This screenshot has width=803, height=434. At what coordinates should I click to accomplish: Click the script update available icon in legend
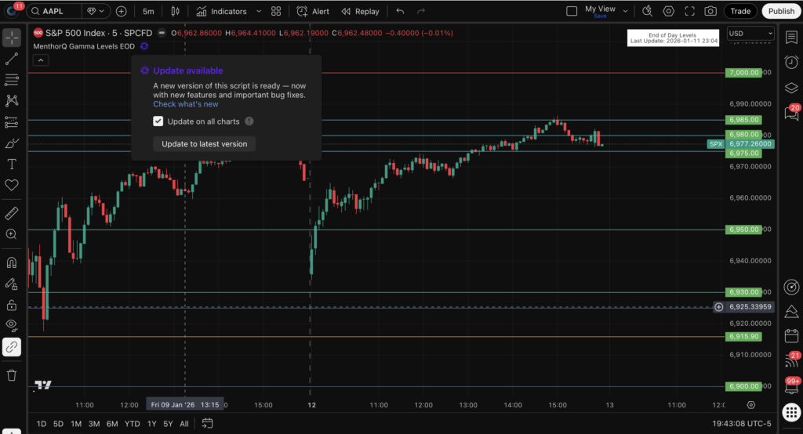tap(144, 46)
